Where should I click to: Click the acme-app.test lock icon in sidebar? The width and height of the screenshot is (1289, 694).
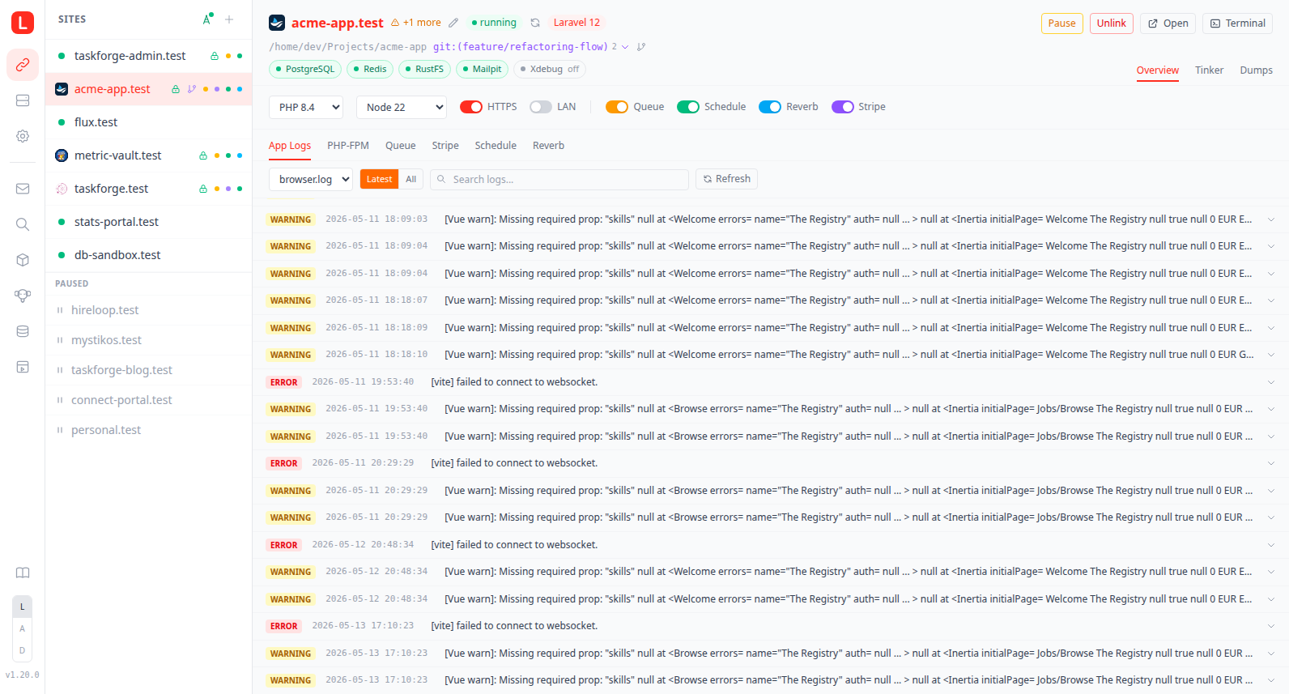coord(176,89)
